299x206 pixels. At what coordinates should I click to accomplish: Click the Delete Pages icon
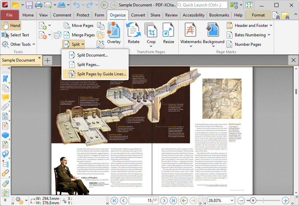tap(43, 35)
